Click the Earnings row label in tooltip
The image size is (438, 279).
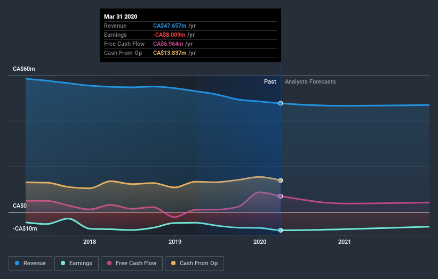[x=115, y=35]
